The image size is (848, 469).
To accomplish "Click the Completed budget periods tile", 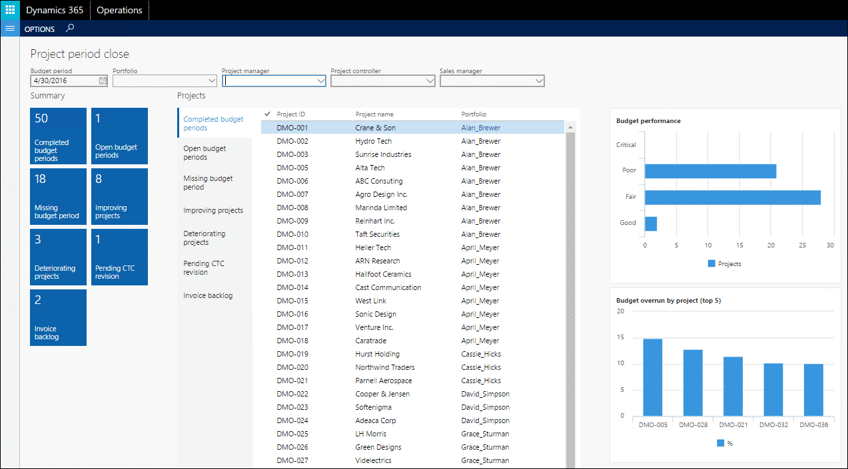I will pos(59,136).
